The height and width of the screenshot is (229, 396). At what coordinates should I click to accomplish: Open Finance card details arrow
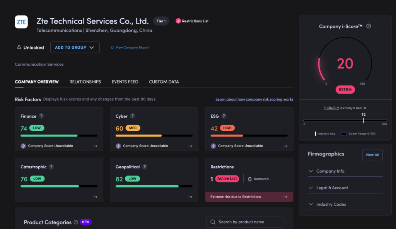point(96,146)
